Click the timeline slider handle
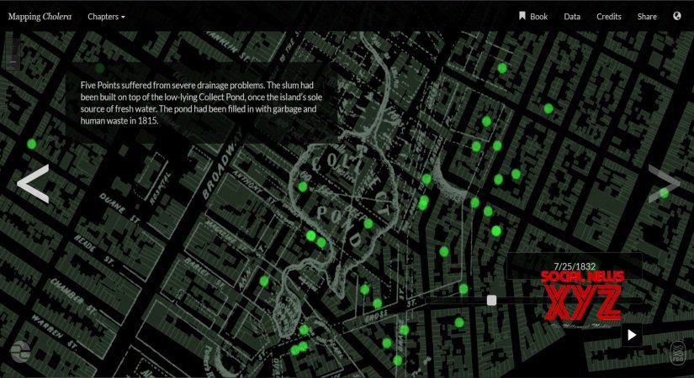The height and width of the screenshot is (378, 694). [x=491, y=300]
